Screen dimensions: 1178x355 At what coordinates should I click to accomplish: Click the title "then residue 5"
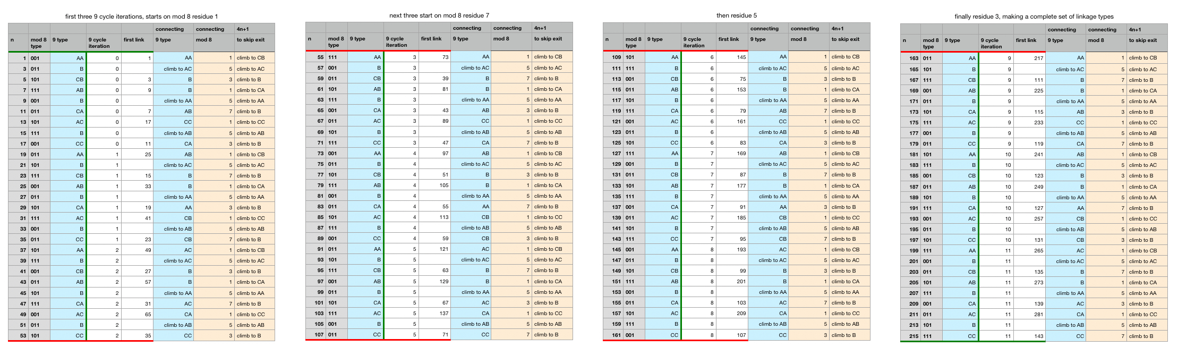(x=736, y=16)
